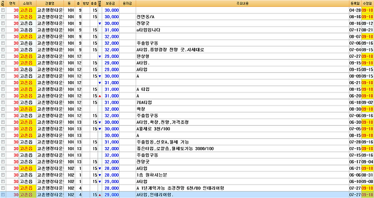
Task: Click the yellow 고촌읍 cell in the 전면동/A row
Action: [x=28, y=17]
